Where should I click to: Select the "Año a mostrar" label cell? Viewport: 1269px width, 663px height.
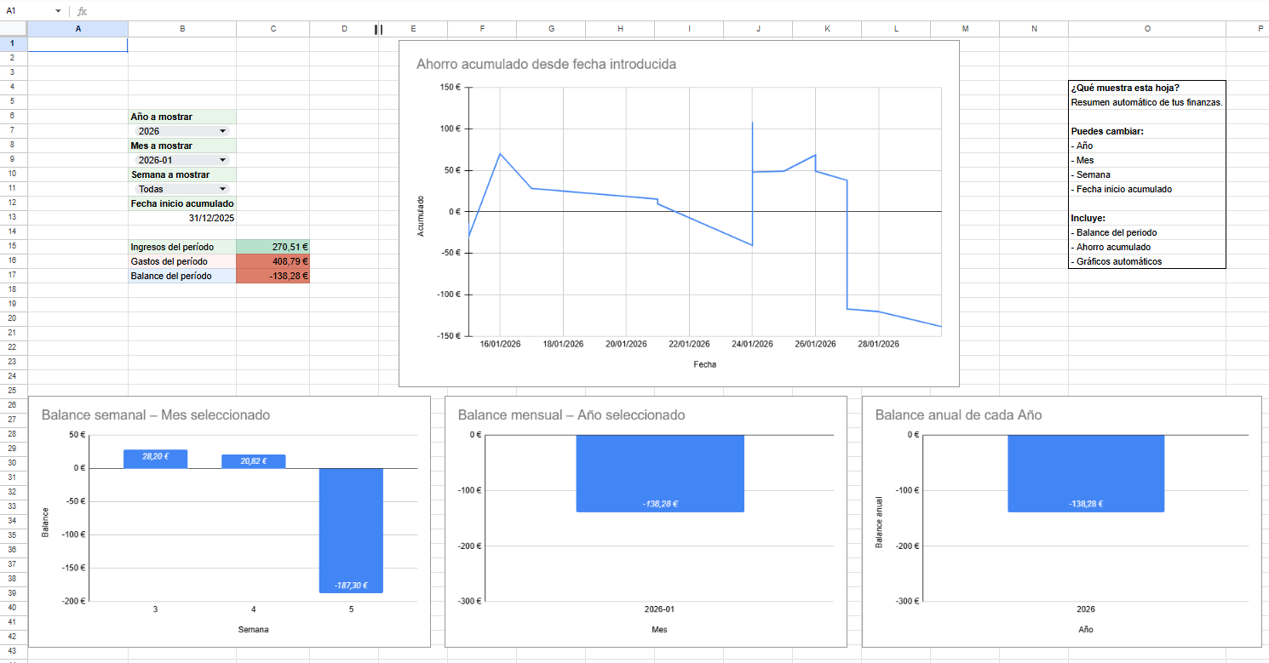pos(181,117)
